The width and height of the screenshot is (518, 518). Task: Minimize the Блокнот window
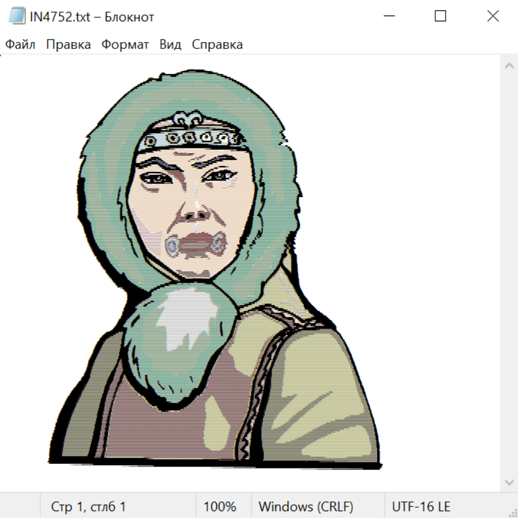click(x=389, y=16)
